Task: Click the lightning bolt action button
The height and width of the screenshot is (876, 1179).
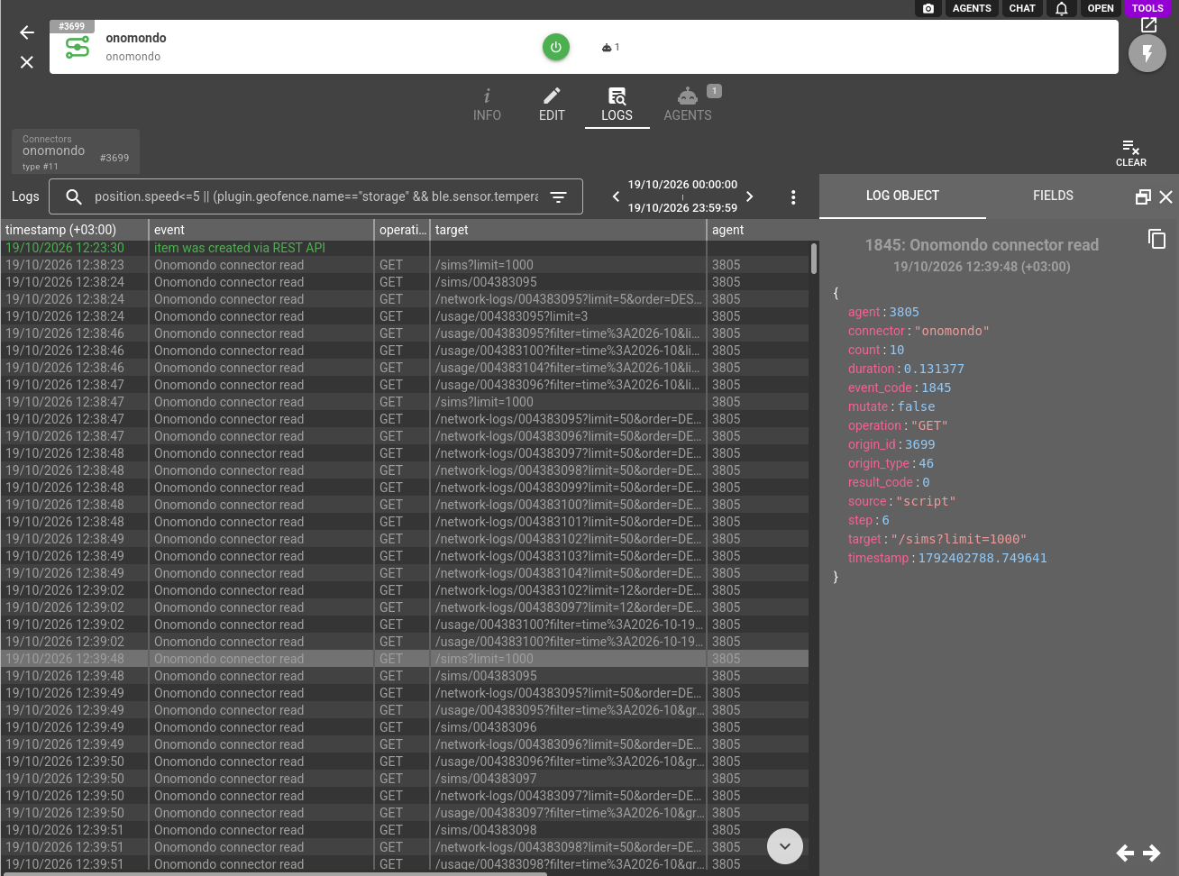Action: click(x=1147, y=54)
